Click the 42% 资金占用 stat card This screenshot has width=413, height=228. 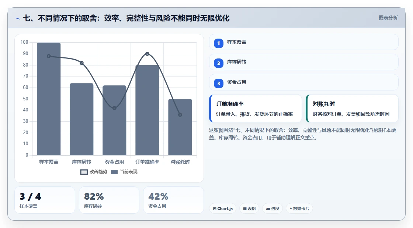(x=174, y=200)
